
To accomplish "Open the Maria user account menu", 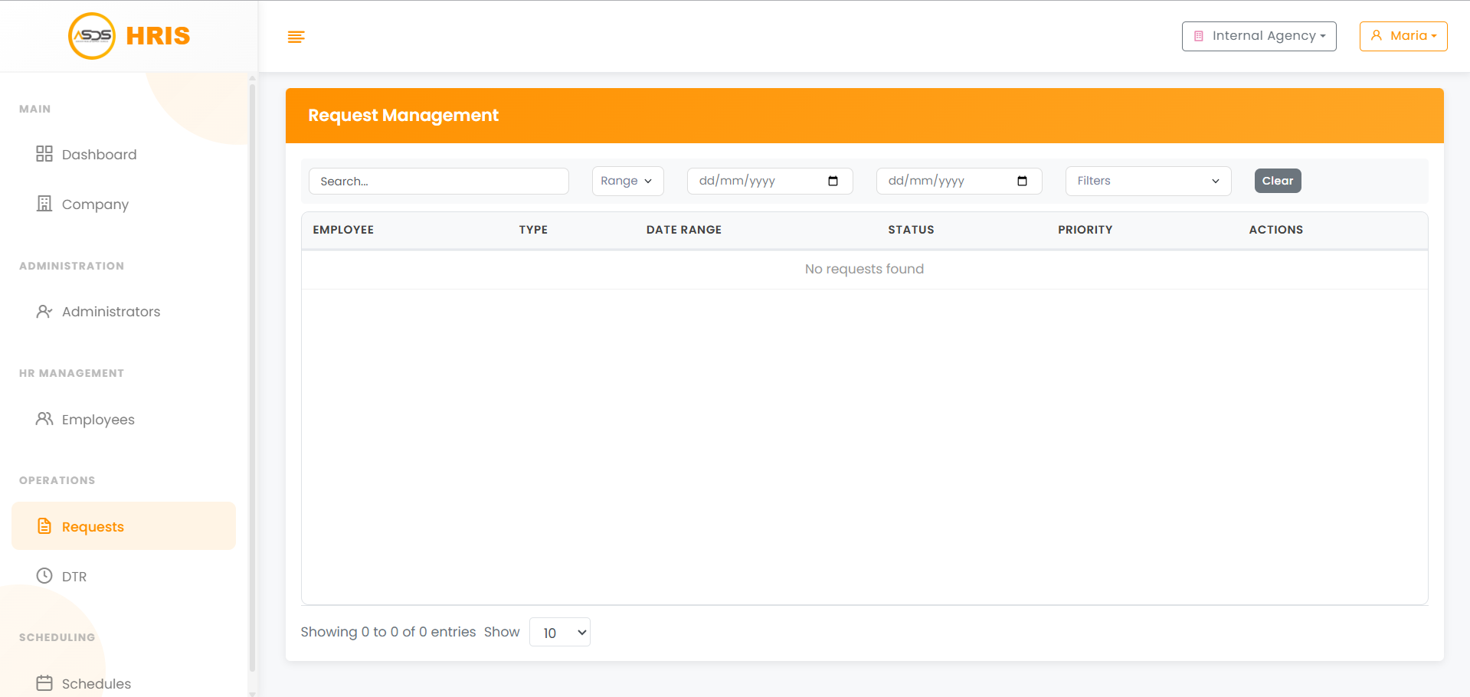I will point(1402,36).
